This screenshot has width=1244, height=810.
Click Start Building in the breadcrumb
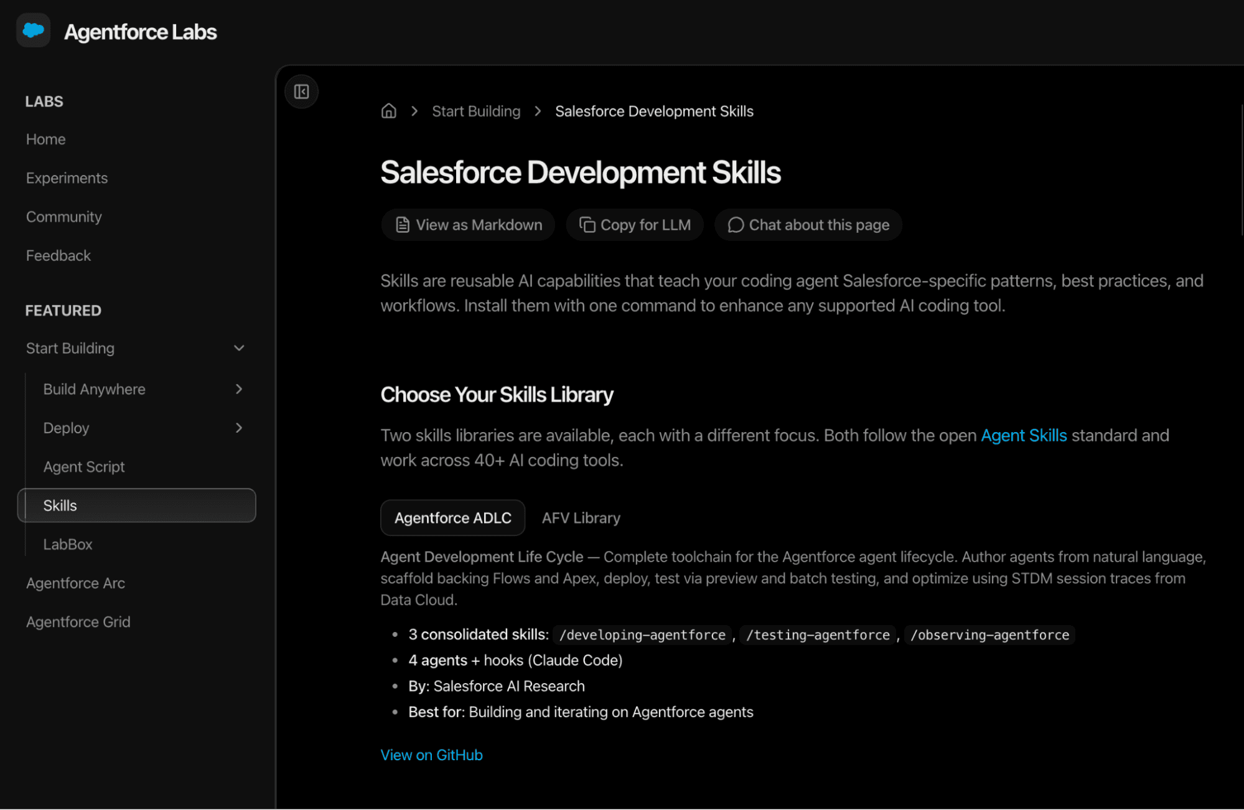tap(476, 111)
